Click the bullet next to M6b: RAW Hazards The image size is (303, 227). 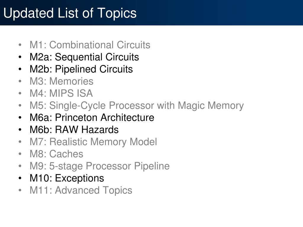click(x=20, y=130)
